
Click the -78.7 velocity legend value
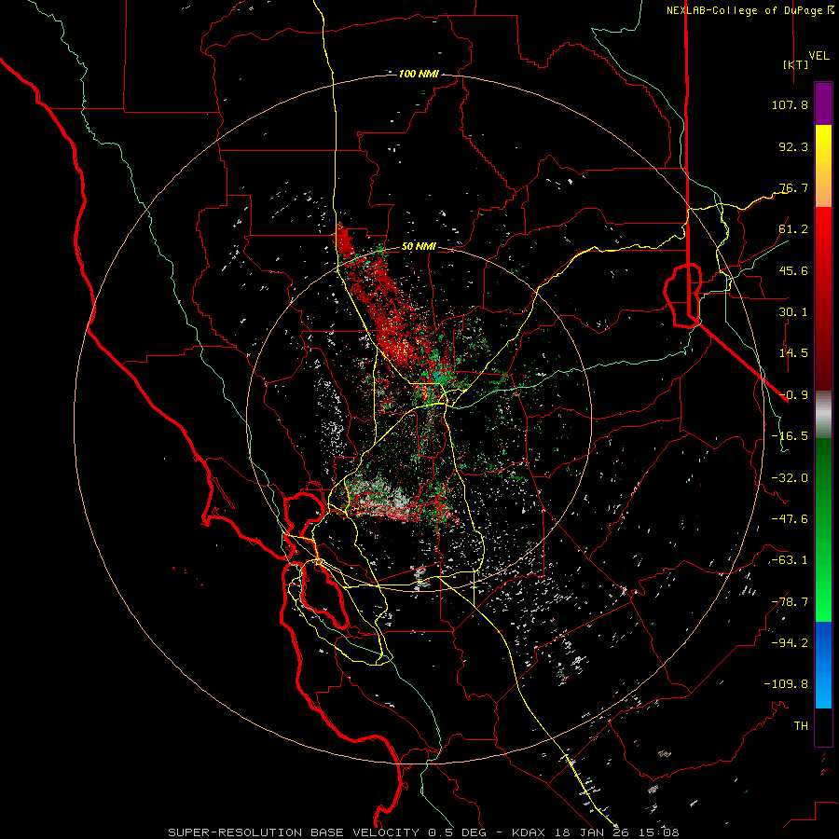[790, 602]
